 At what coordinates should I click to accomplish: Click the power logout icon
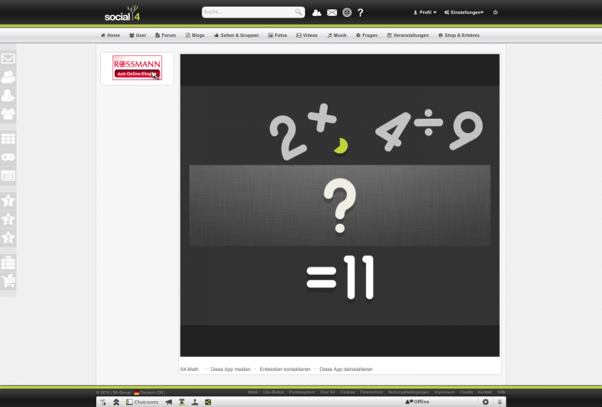pyautogui.click(x=496, y=13)
